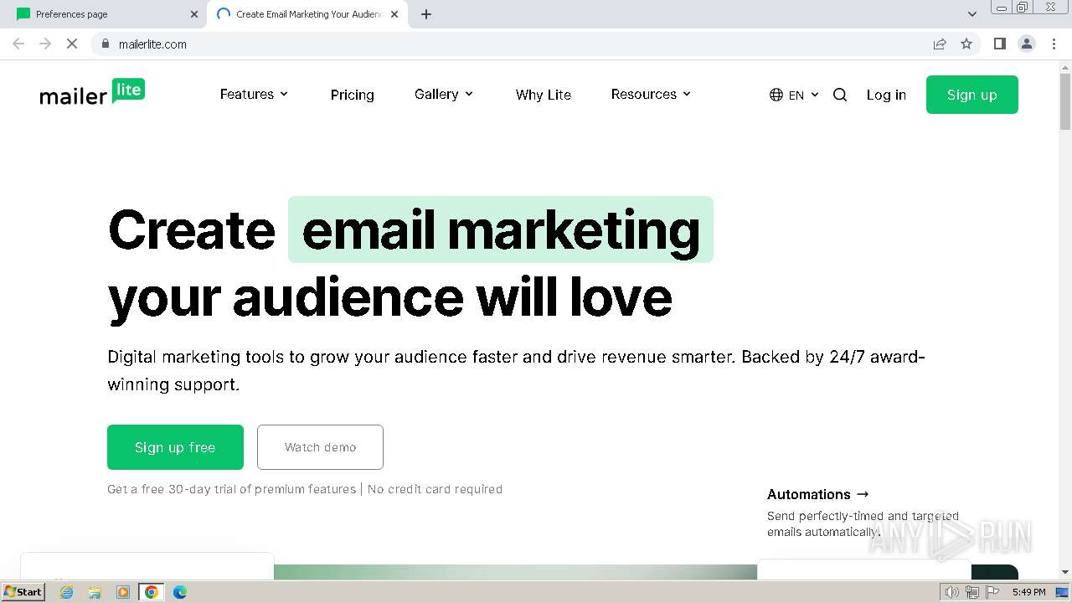Close the Preferences page tab
The image size is (1072, 603).
point(194,14)
